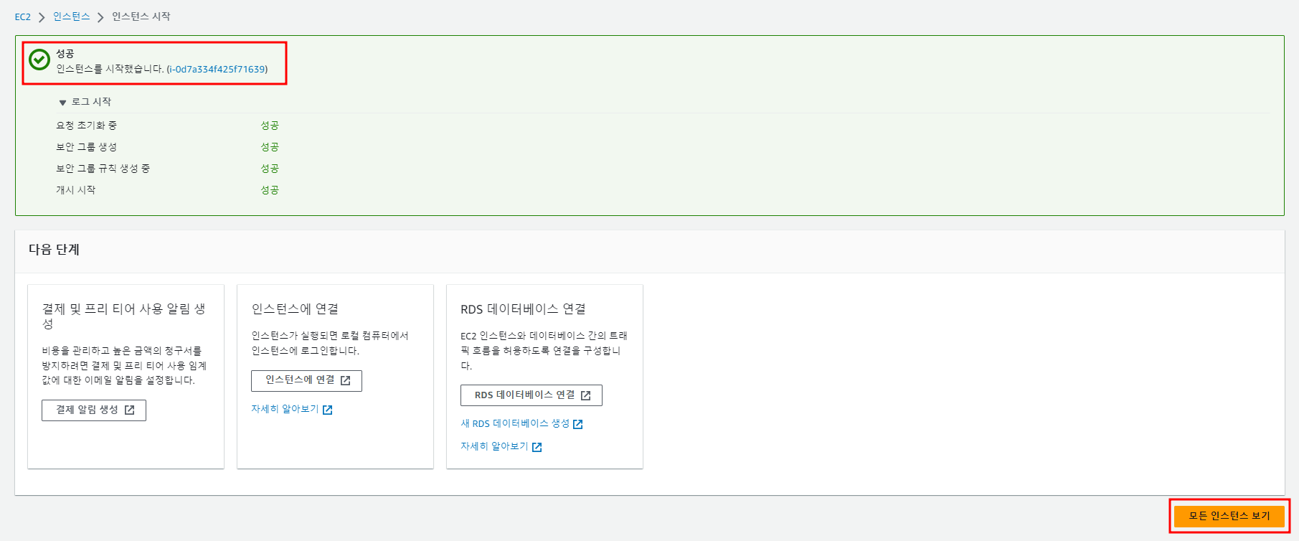
Task: Open 새 RDS 데이터베이스 생성 link
Action: coord(515,424)
